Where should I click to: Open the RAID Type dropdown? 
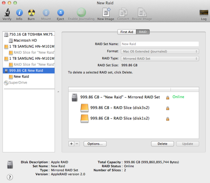click(160, 58)
